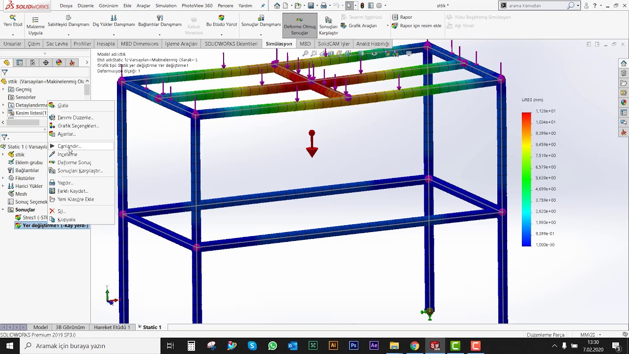The height and width of the screenshot is (354, 629).
Task: Open search box dropdown arrow
Action: (x=578, y=6)
